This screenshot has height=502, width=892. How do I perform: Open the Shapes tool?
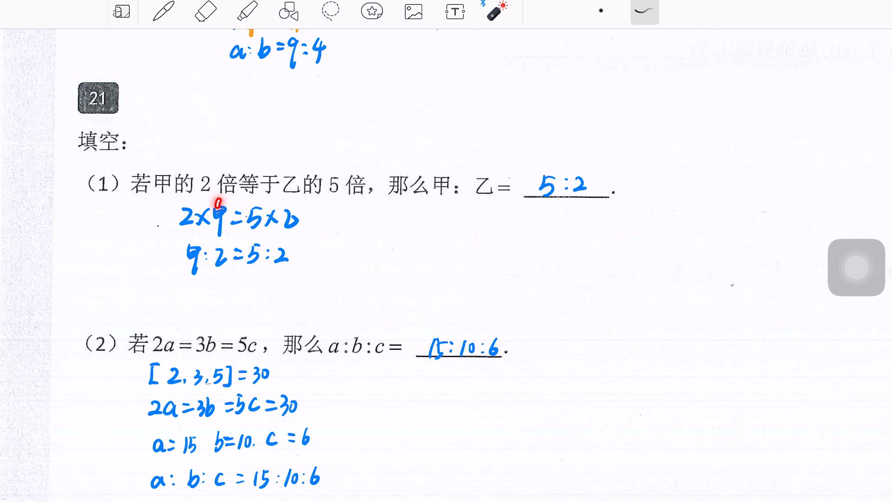(289, 12)
